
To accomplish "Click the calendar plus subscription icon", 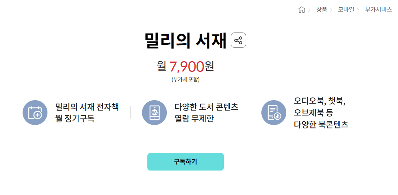I will click(x=35, y=112).
